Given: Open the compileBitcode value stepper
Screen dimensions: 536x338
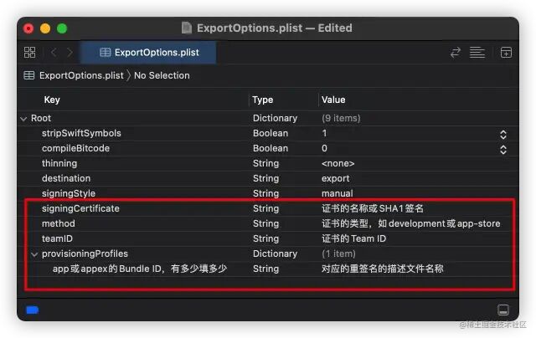Looking at the screenshot, I should [x=502, y=149].
